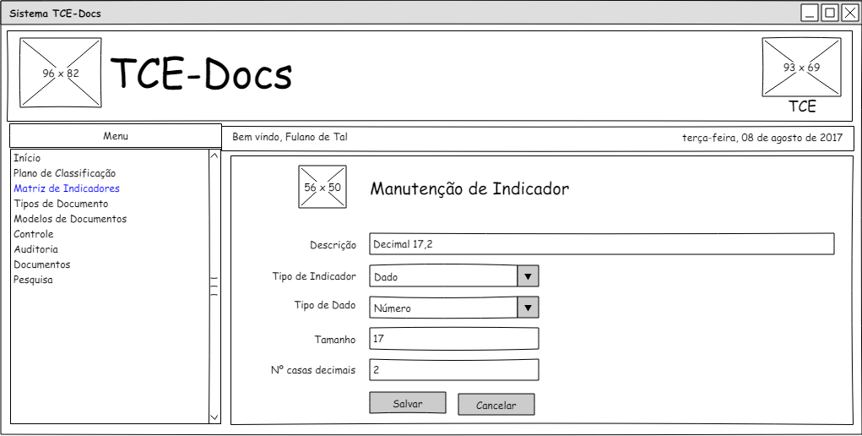This screenshot has height=436, width=862.
Task: Open Início in the side menu
Action: click(x=27, y=158)
